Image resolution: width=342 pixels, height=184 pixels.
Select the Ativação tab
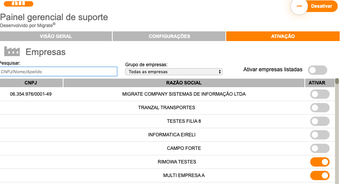[x=283, y=36]
